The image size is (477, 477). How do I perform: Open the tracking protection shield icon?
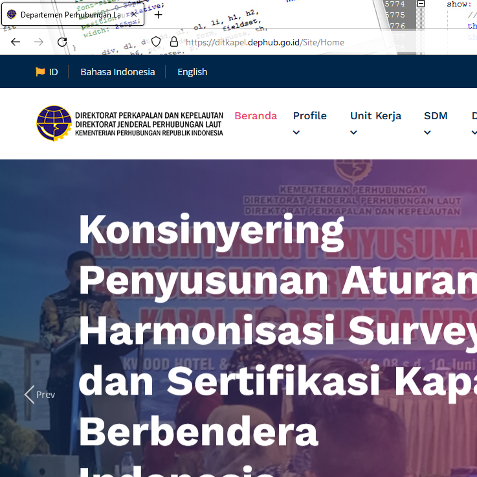click(x=156, y=41)
